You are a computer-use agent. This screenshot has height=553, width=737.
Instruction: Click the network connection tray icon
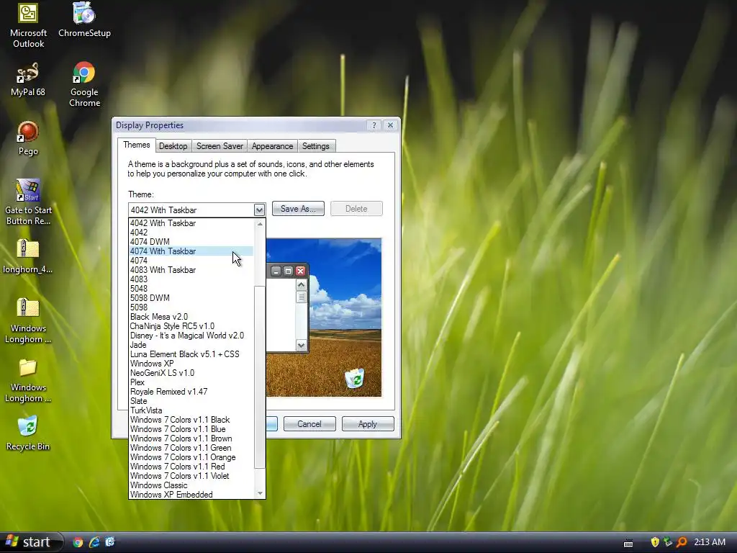668,542
